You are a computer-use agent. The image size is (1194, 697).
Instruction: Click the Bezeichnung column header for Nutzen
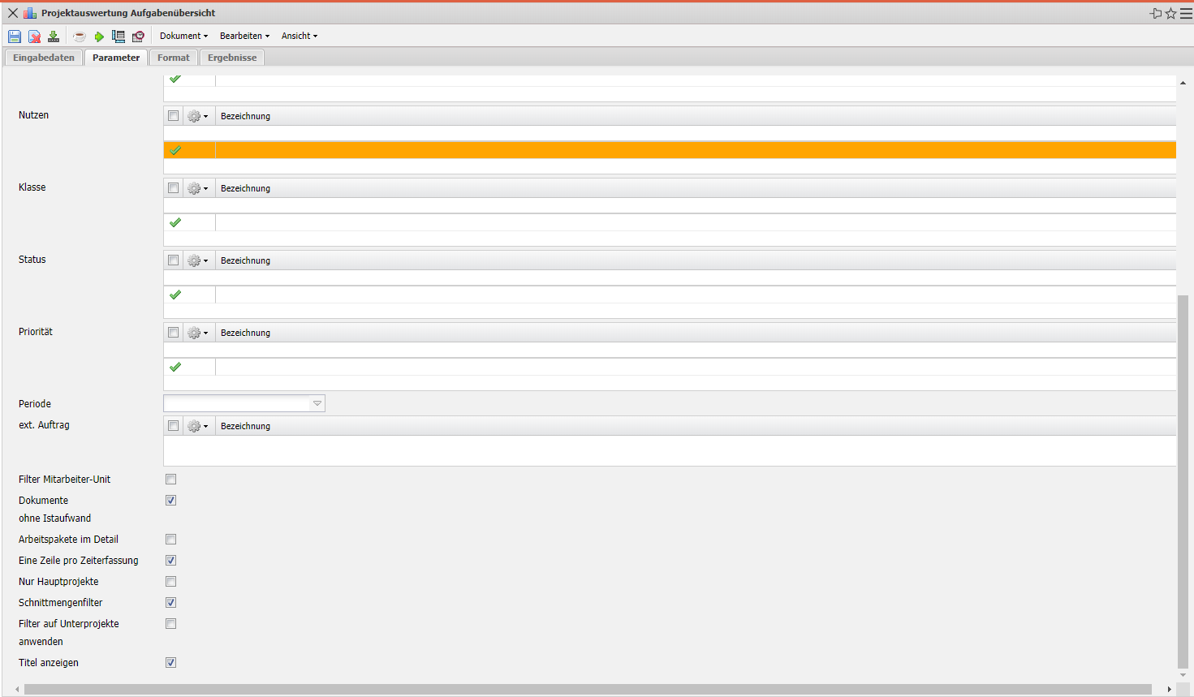pyautogui.click(x=245, y=116)
